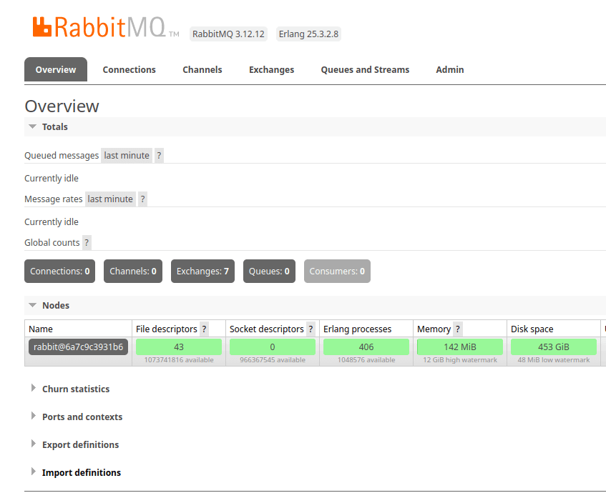Click the Consumers: 0 count button
Image resolution: width=606 pixels, height=493 pixels.
tap(337, 272)
